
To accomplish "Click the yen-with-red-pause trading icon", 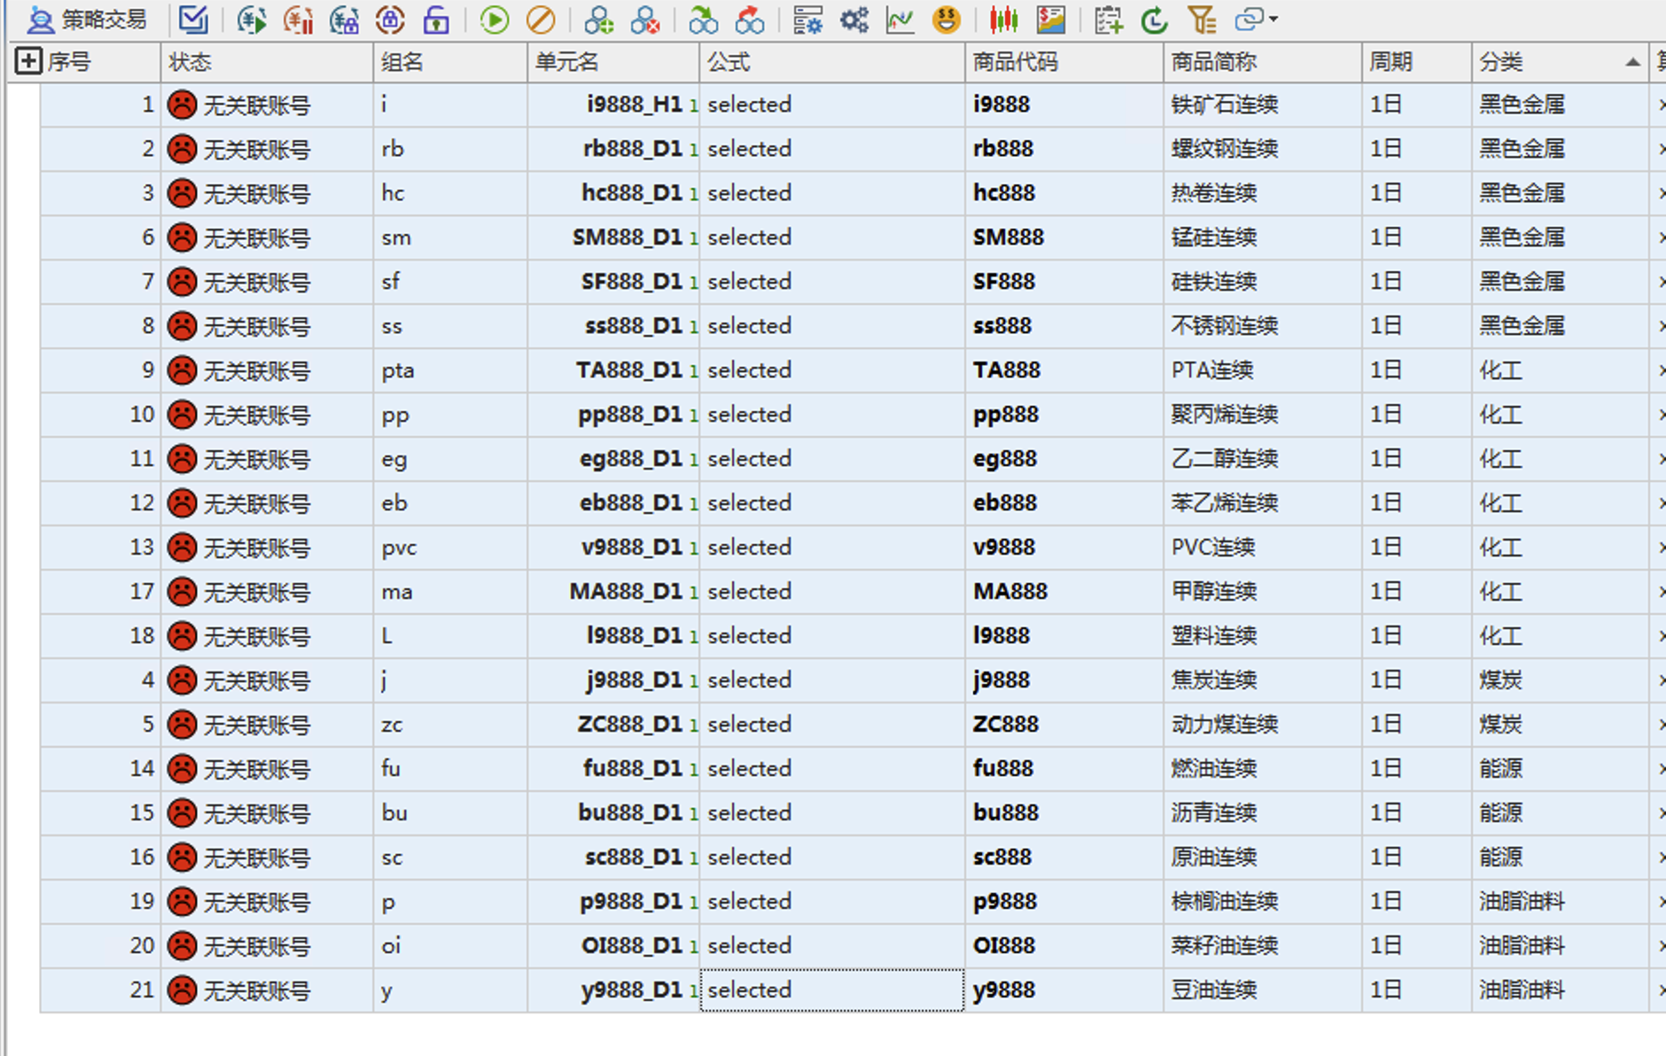I will point(298,19).
